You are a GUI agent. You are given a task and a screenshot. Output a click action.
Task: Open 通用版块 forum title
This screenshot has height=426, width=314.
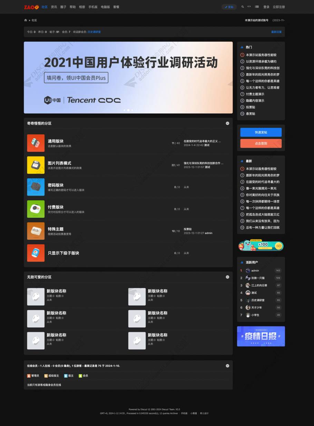56,141
